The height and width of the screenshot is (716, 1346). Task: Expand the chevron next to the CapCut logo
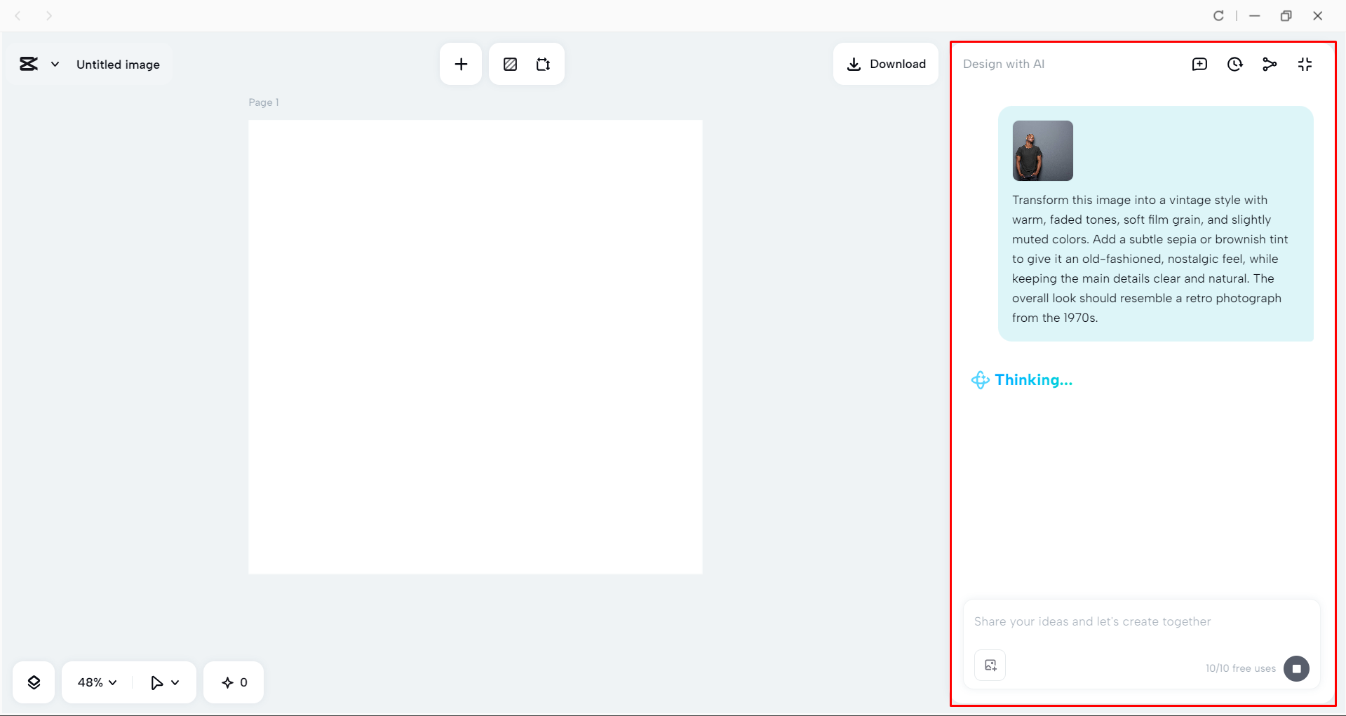pyautogui.click(x=55, y=64)
